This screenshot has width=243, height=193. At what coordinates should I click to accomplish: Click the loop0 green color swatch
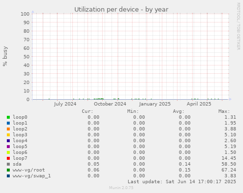pos(8,117)
